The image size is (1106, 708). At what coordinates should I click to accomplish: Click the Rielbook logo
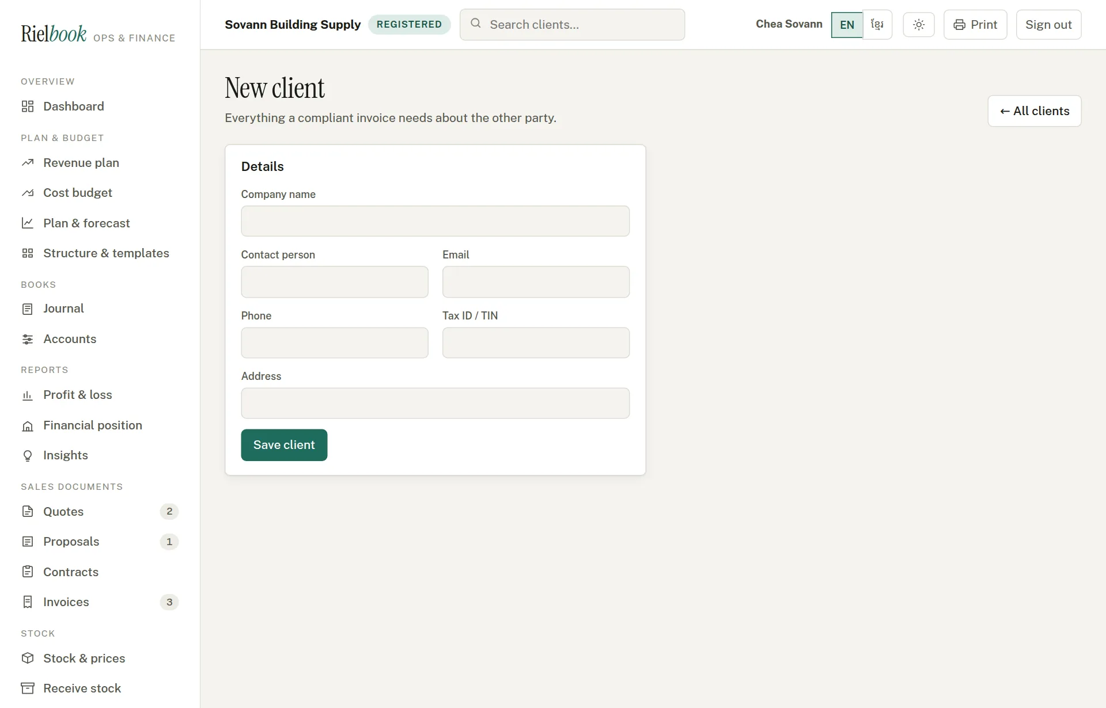54,34
